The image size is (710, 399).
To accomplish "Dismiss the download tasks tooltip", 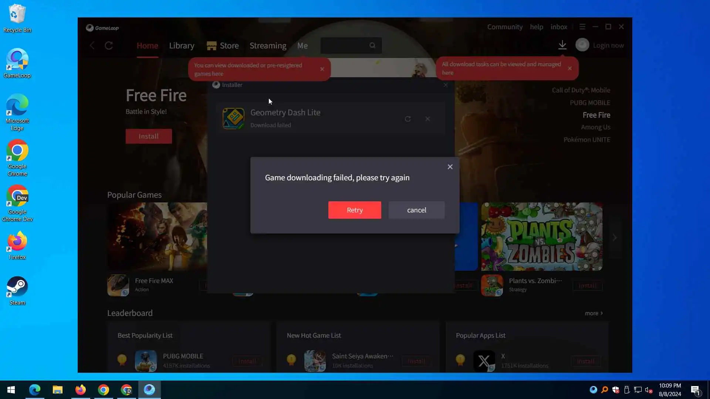I will 569,68.
